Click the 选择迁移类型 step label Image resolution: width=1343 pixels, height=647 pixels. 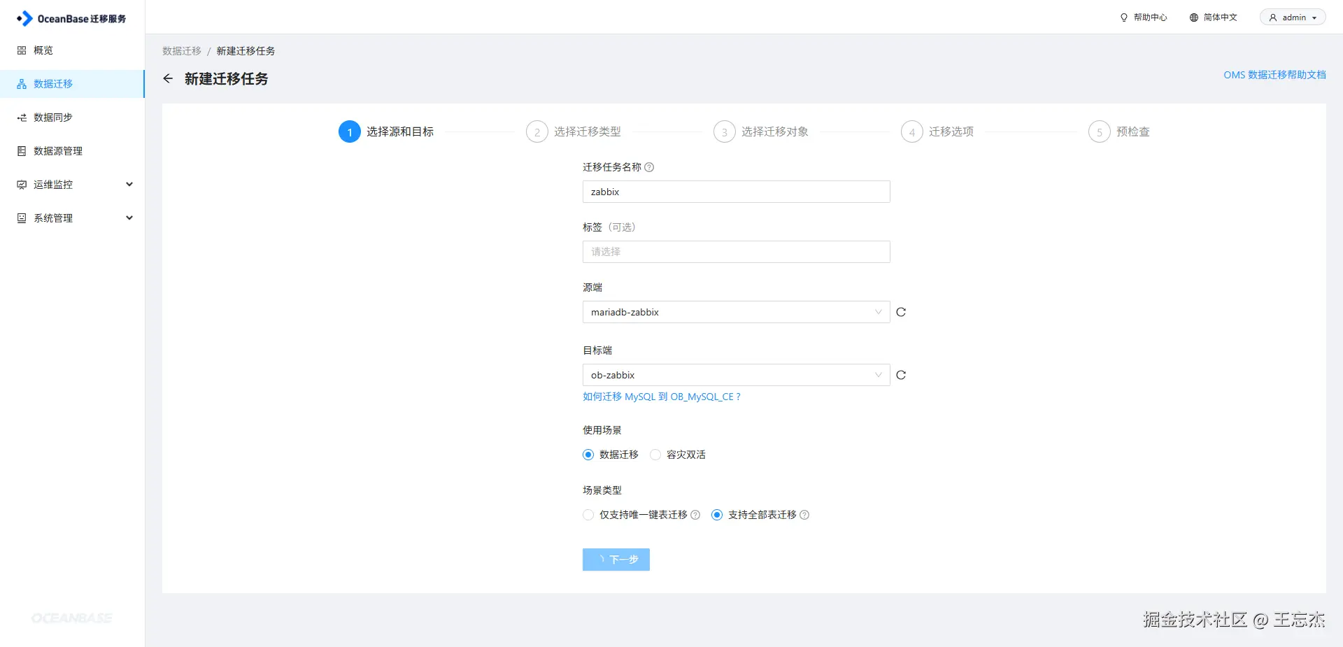(x=588, y=131)
